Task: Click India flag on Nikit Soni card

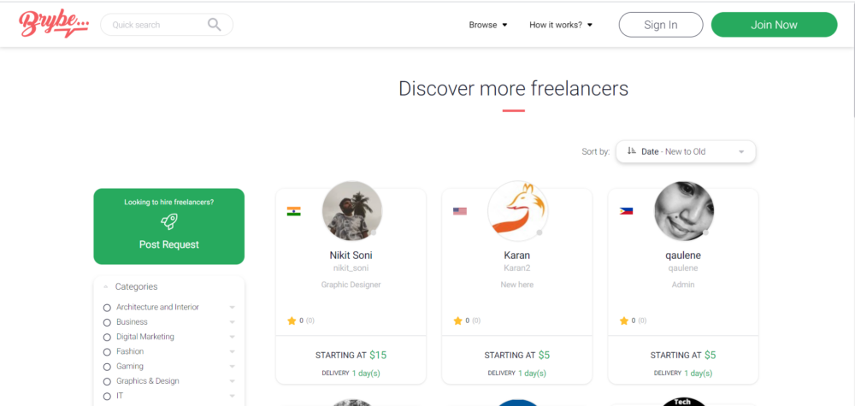Action: pyautogui.click(x=294, y=211)
